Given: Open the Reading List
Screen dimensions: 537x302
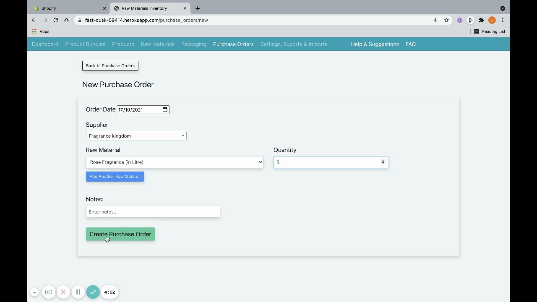Looking at the screenshot, I should click(490, 31).
